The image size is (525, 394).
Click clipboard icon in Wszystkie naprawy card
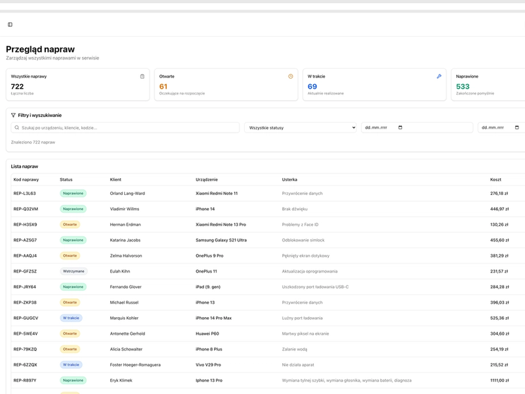tap(142, 76)
